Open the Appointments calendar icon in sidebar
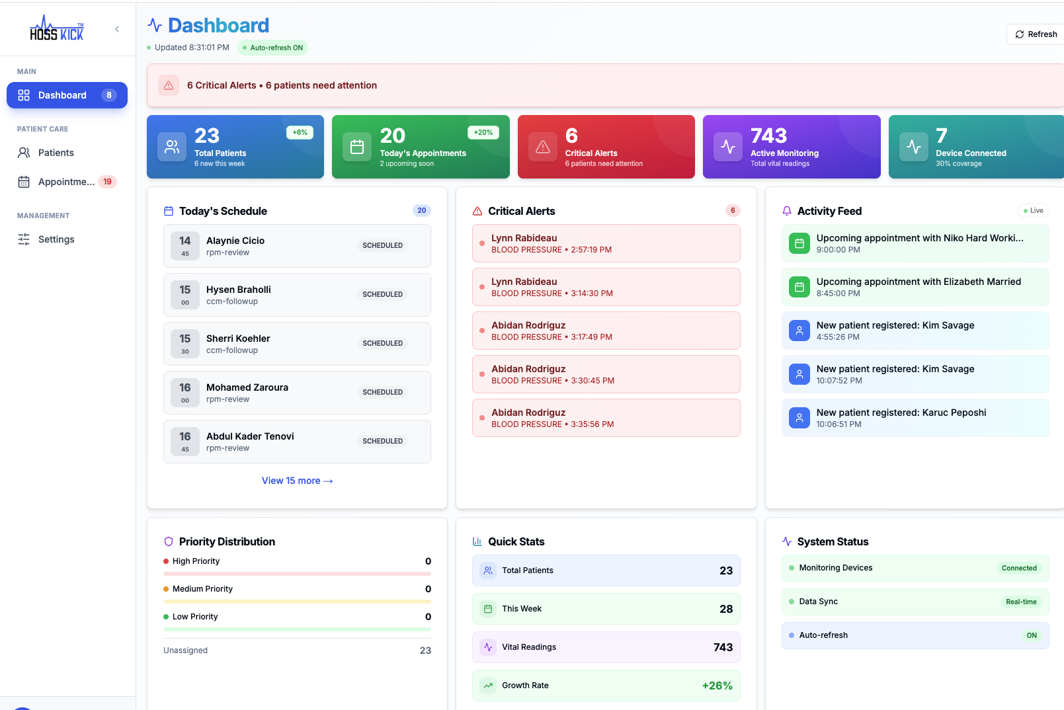Viewport: 1064px width, 710px height. 24,181
